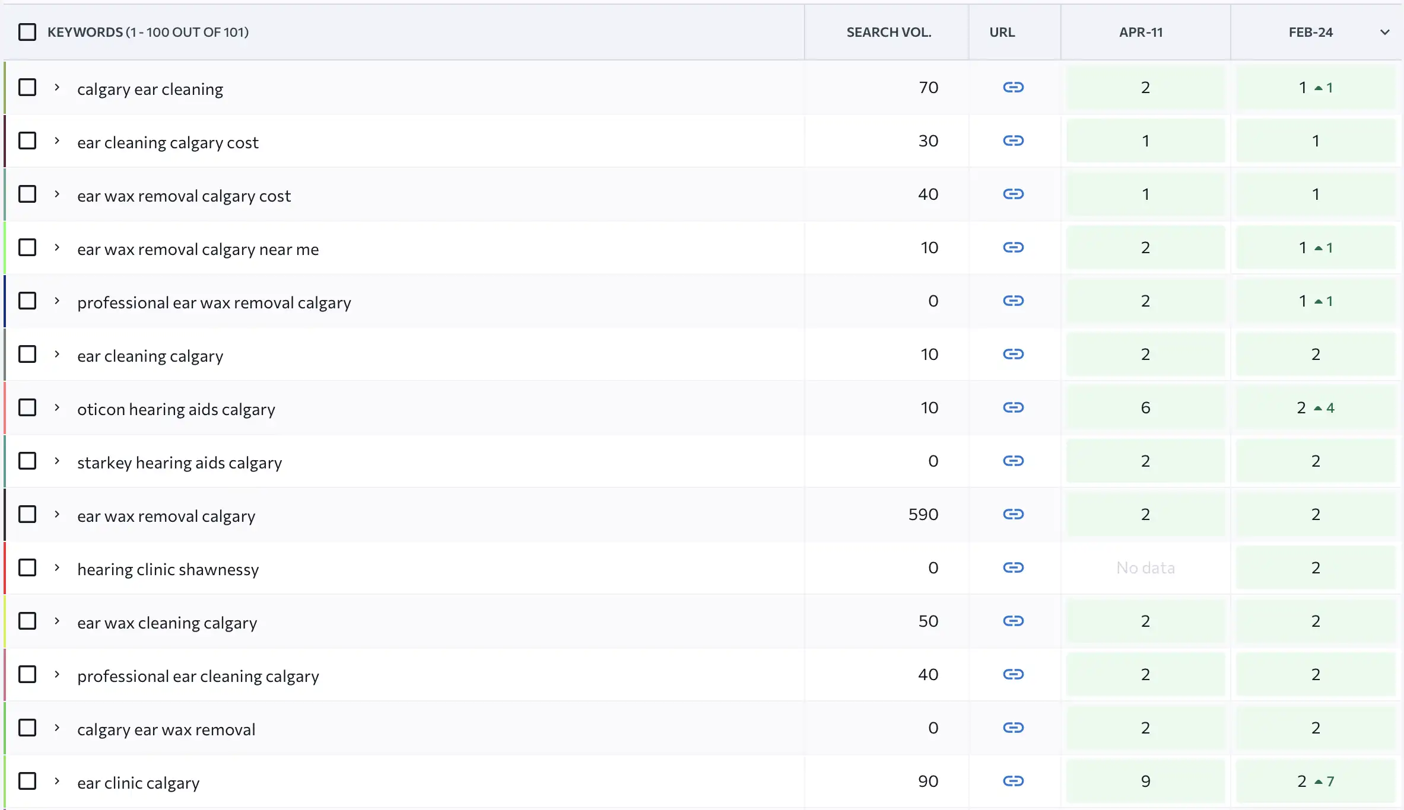The image size is (1404, 810).
Task: Open URL icon for oticon hearing aids calgary
Action: 1013,408
